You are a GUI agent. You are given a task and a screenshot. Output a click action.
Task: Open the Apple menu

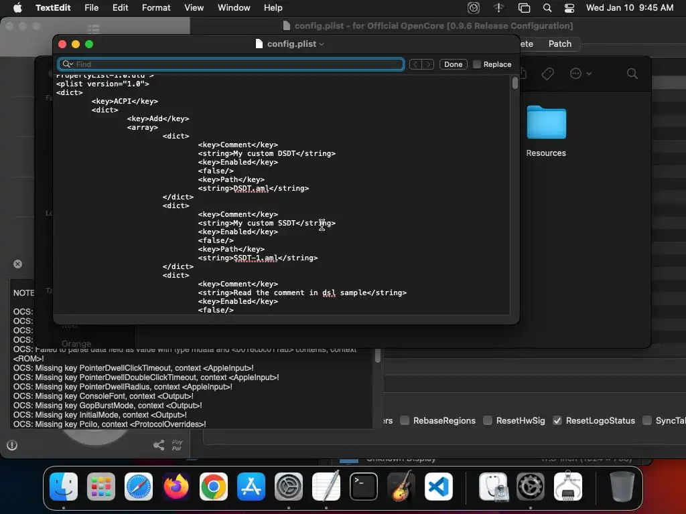coord(17,8)
